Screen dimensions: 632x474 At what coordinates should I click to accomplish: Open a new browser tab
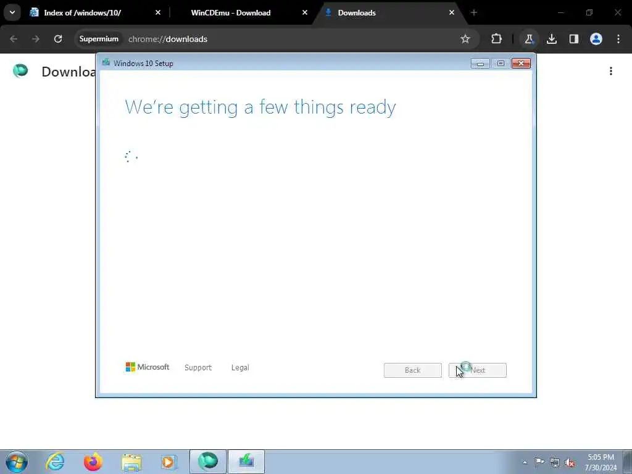[x=473, y=12]
